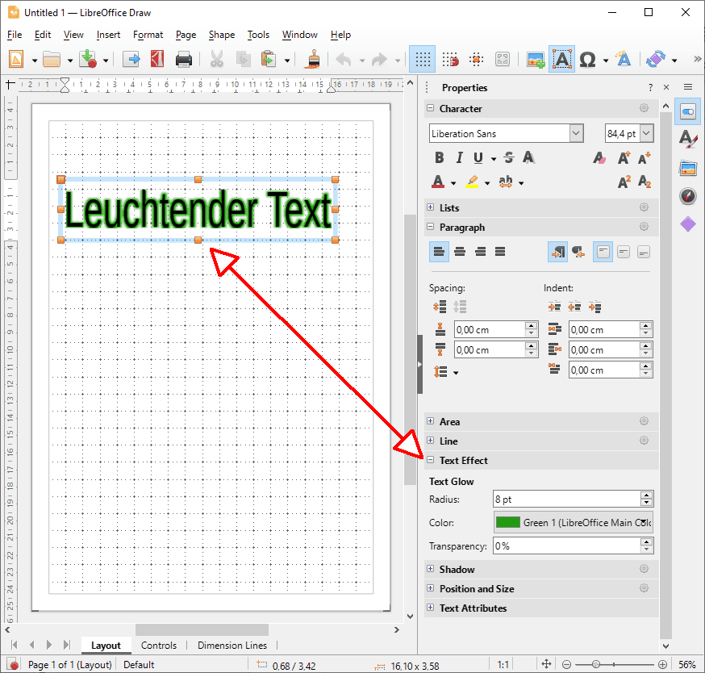705x673 pixels.
Task: Expand the Position and Size section
Action: tap(430, 588)
